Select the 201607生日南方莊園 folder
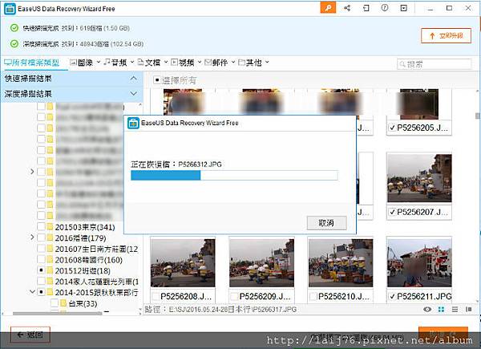This screenshot has width=481, height=349. click(97, 249)
